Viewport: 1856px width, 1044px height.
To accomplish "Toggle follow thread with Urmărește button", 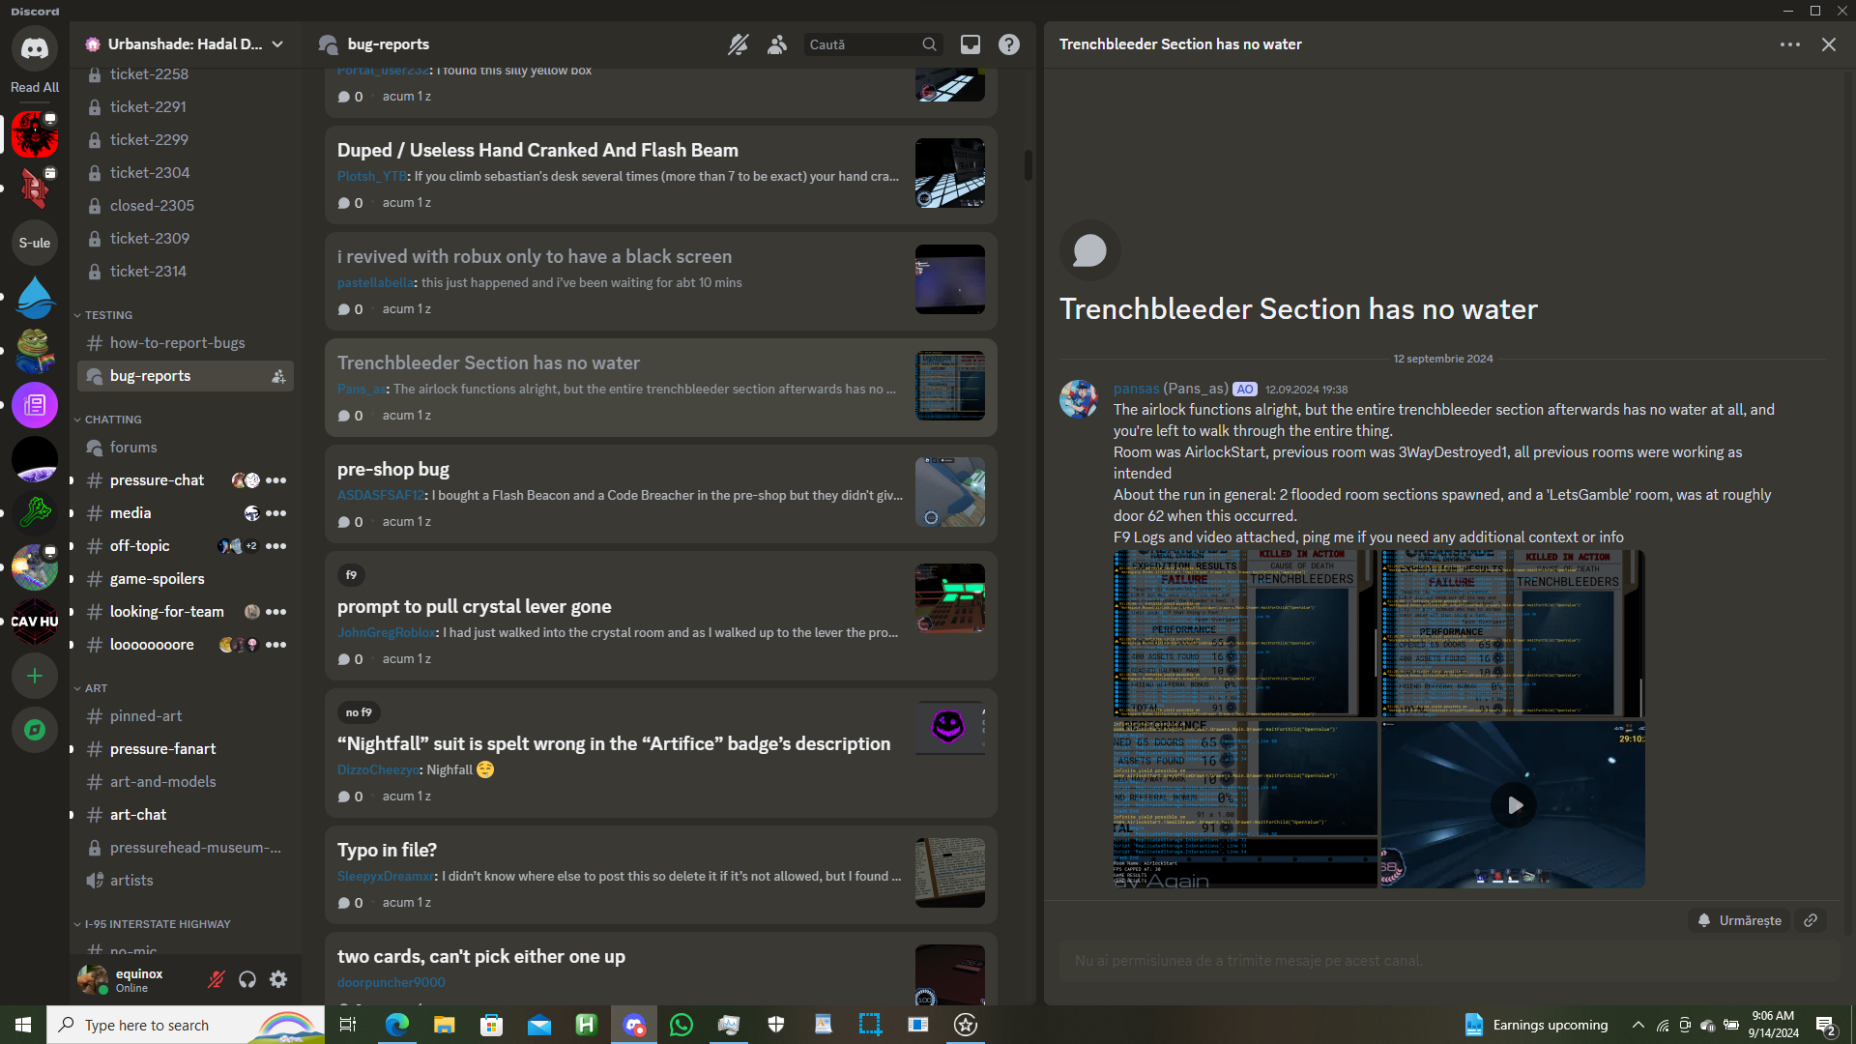I will 1740,920.
